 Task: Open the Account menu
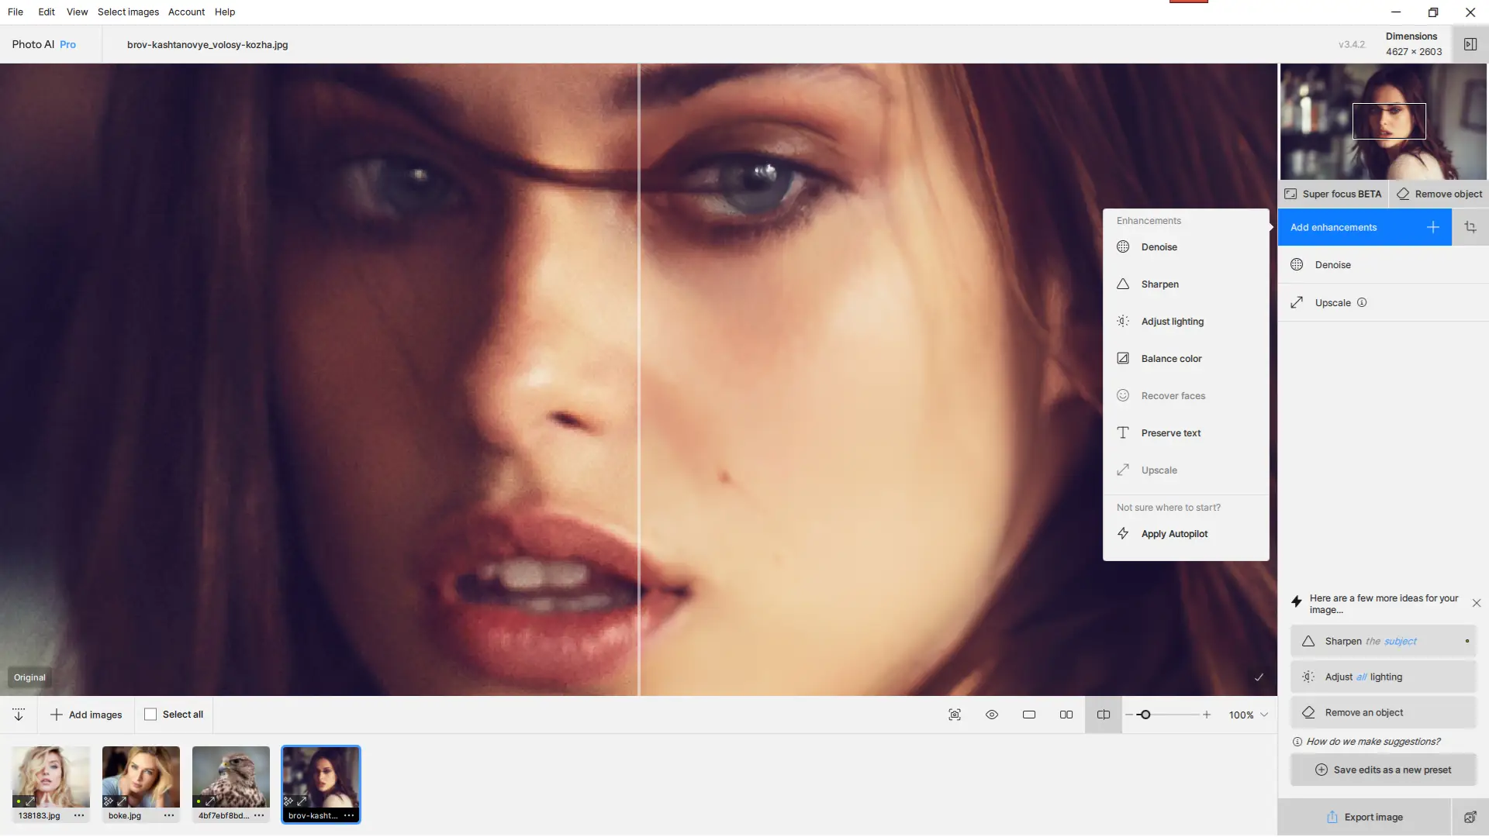[x=186, y=12]
